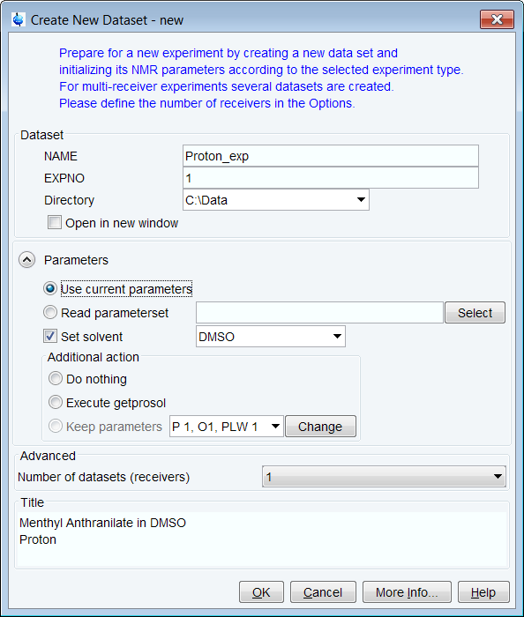Screen dimensions: 524x617
Task: Open the Directory dropdown showing C:\Data
Action: coord(276,200)
